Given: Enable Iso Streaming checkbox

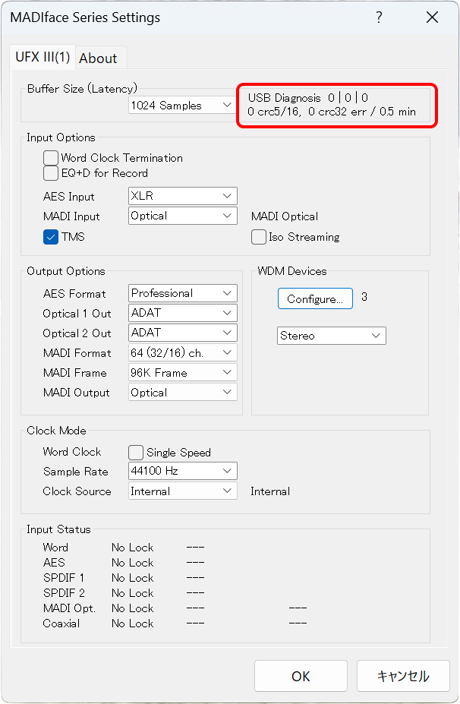Looking at the screenshot, I should pos(259,237).
